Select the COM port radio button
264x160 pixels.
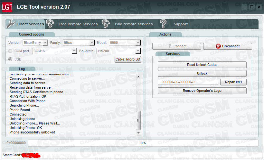[10, 51]
